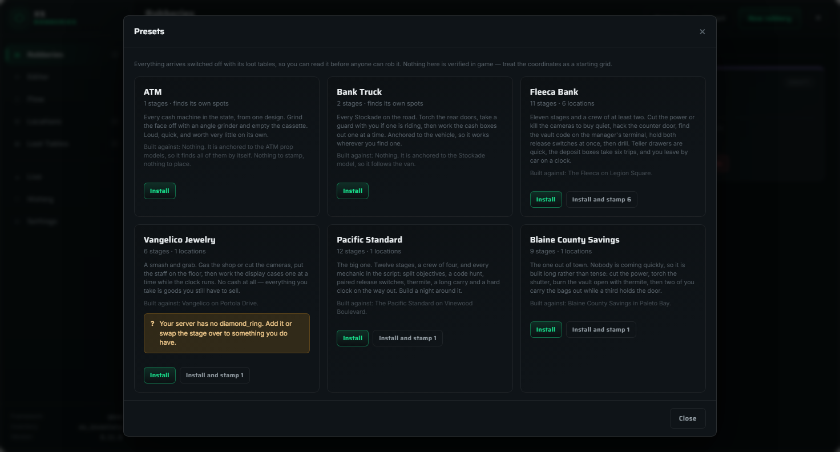The height and width of the screenshot is (452, 840).
Task: Click the "Blaine County Savings" card title
Action: pos(575,240)
